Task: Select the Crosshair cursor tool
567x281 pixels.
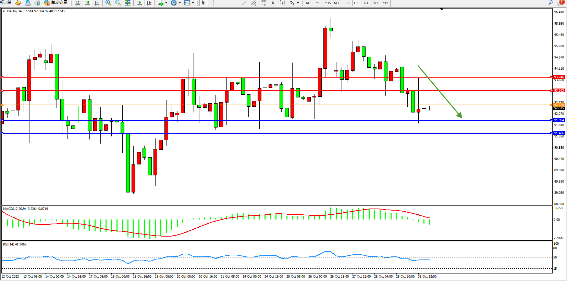Action: [x=213, y=3]
